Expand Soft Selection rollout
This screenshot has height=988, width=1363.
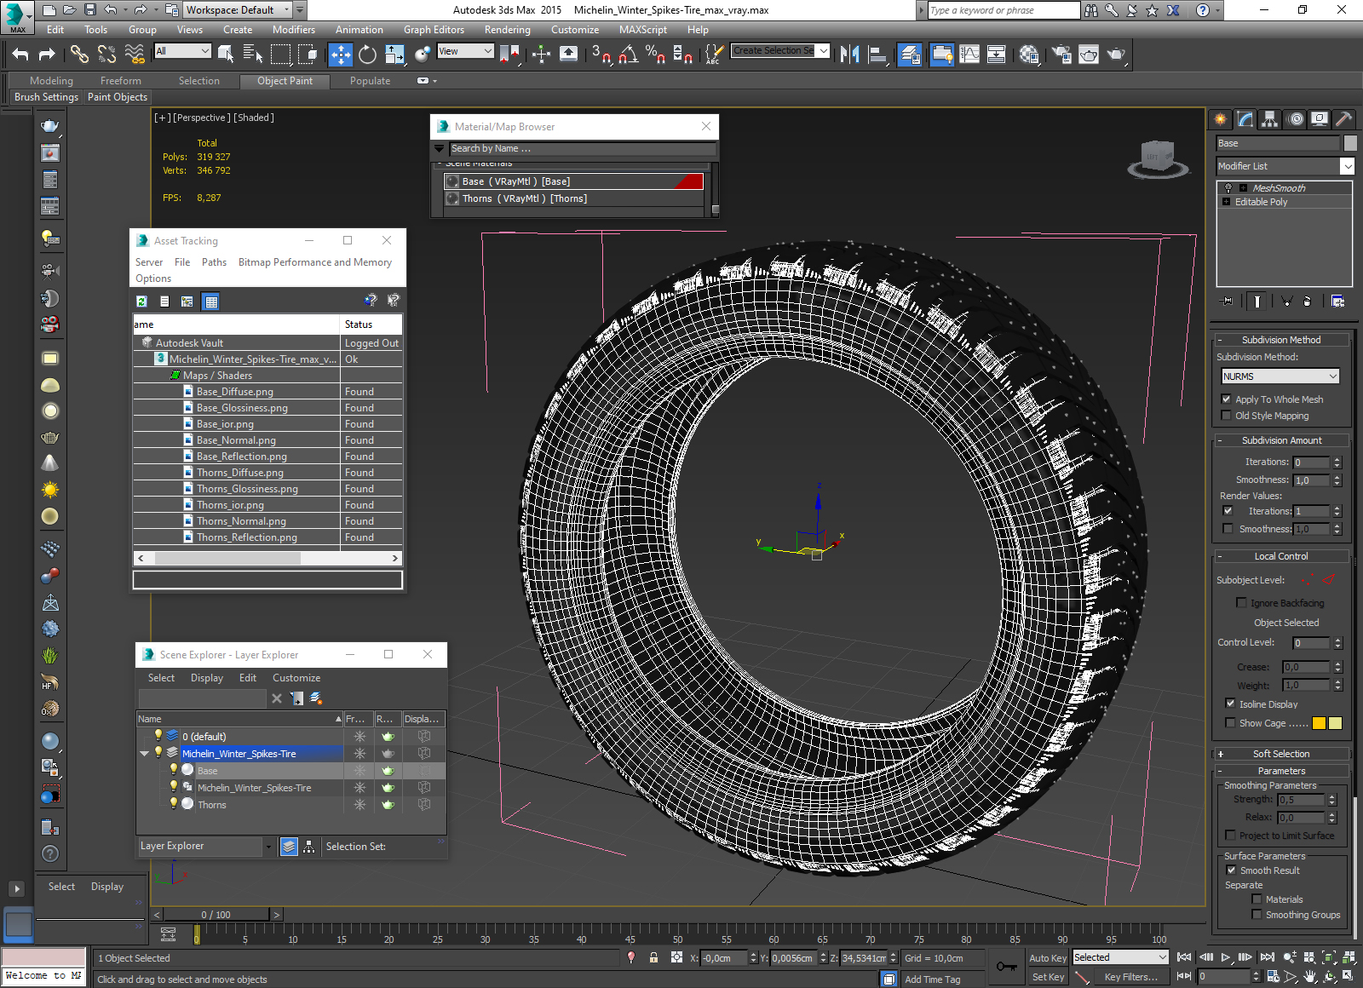coord(1281,754)
